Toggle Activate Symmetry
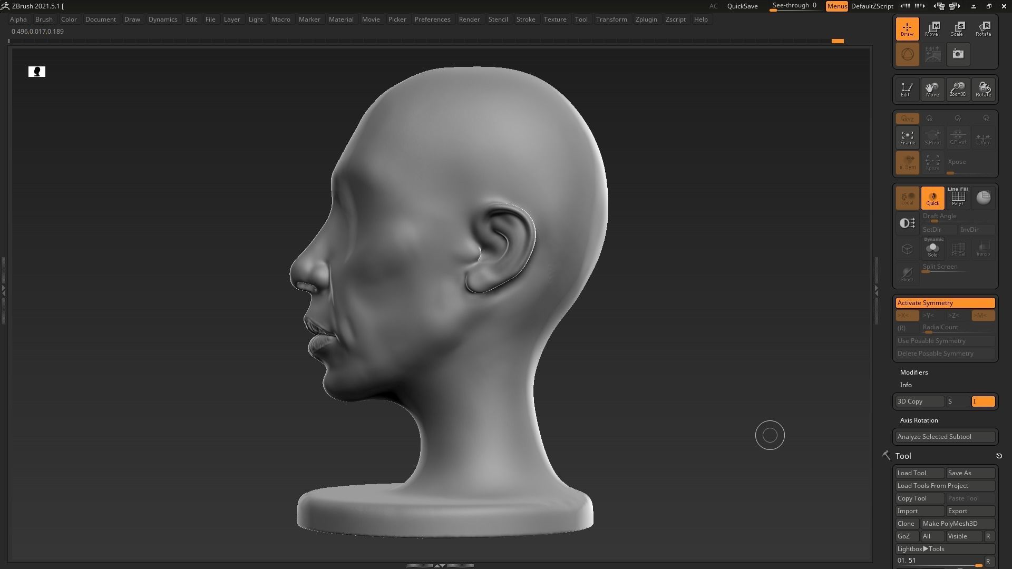This screenshot has height=569, width=1012. [945, 303]
